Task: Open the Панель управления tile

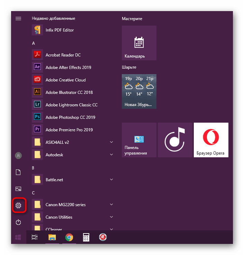Action: 139,140
